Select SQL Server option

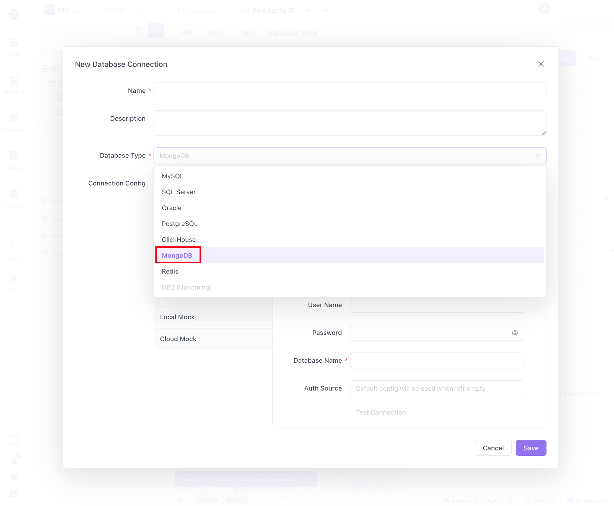click(350, 192)
